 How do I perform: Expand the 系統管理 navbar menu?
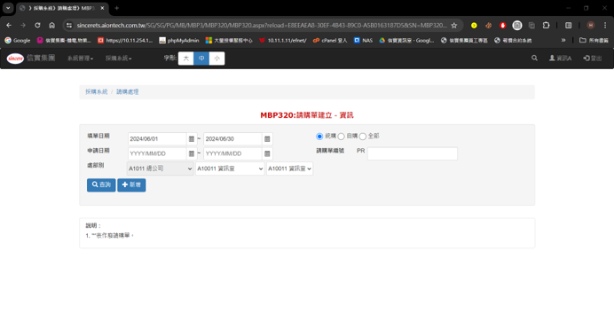80,59
